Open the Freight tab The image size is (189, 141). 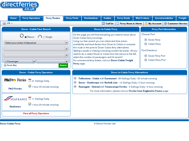point(183,18)
